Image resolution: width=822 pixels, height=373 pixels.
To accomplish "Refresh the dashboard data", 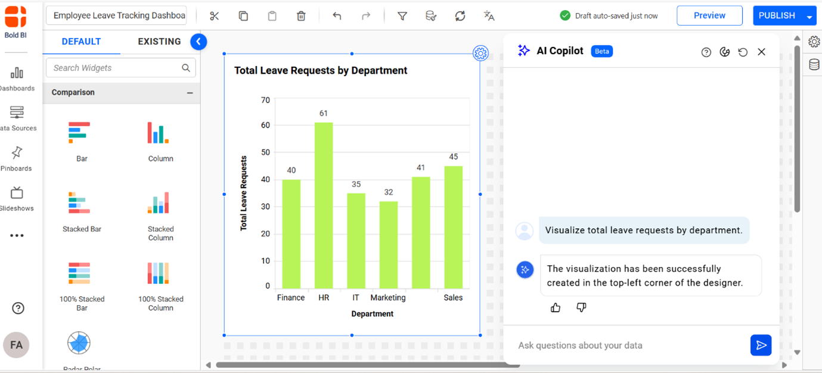I will [x=460, y=15].
